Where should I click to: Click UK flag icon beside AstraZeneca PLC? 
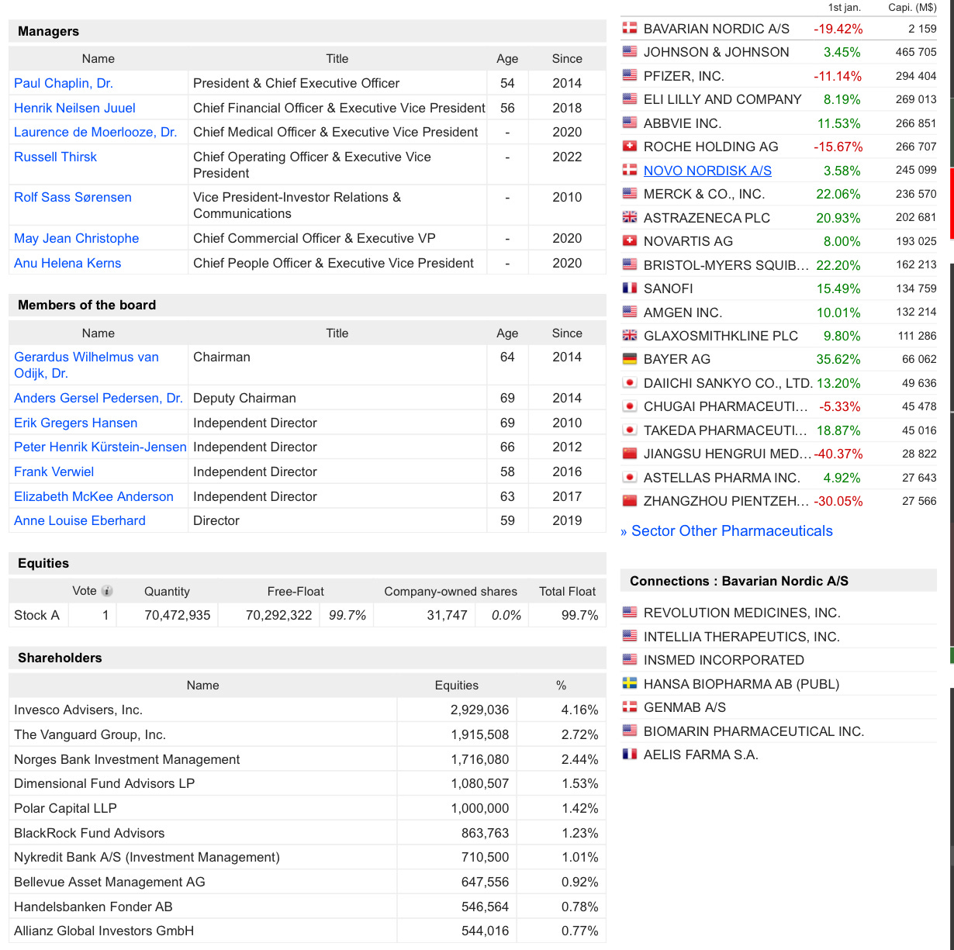tap(630, 218)
